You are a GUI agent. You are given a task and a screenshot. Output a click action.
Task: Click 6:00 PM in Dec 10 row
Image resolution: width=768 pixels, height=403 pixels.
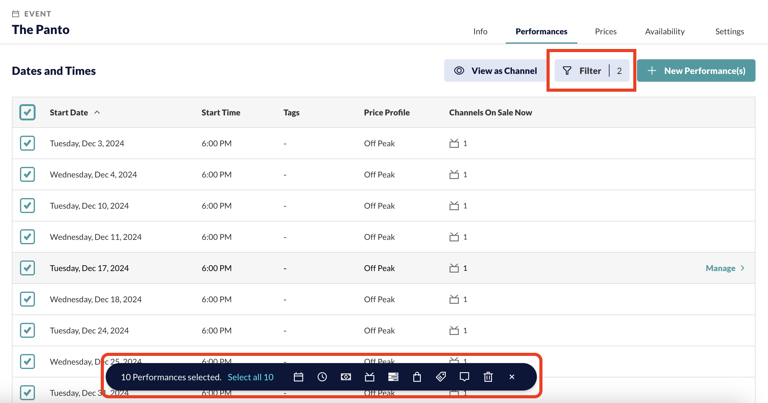pos(216,206)
